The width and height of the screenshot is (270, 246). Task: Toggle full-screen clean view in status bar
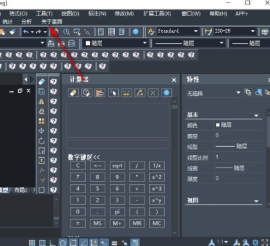pyautogui.click(x=265, y=243)
